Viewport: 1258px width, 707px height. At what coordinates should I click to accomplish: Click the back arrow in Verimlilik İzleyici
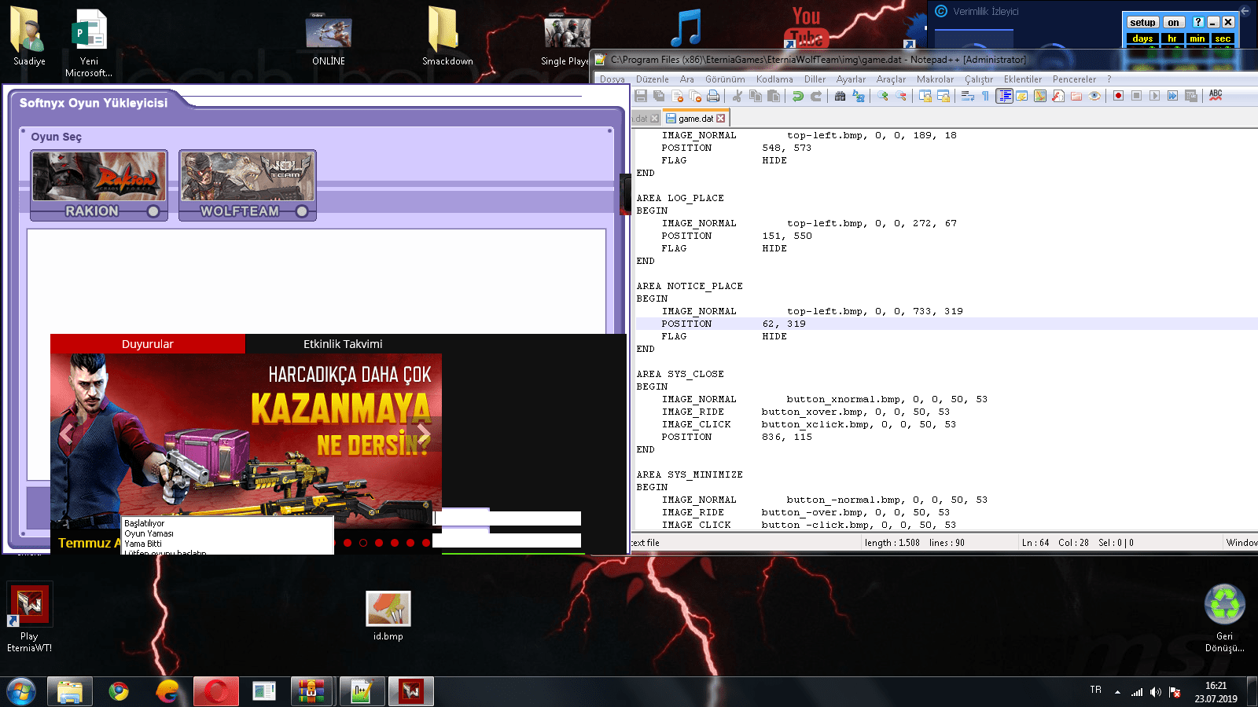(x=1245, y=11)
